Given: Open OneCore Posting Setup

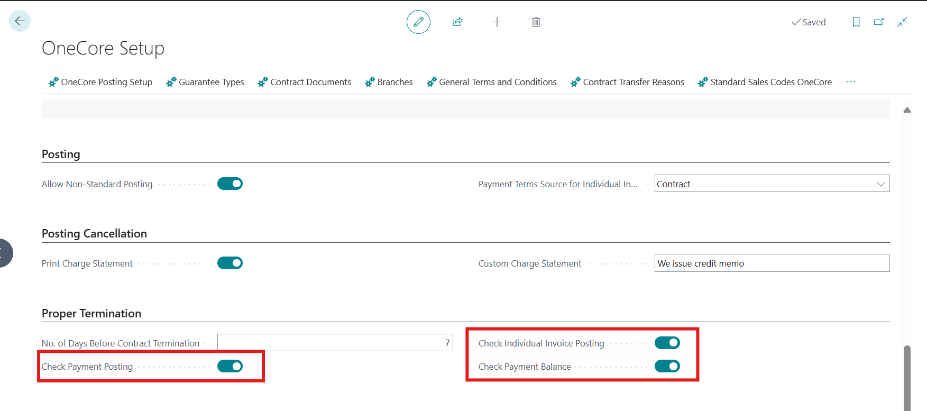Looking at the screenshot, I should pos(100,82).
